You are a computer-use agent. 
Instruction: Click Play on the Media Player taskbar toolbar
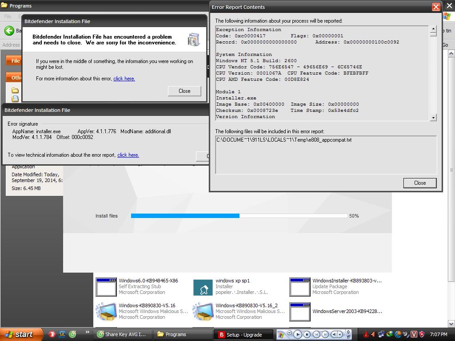point(298,335)
